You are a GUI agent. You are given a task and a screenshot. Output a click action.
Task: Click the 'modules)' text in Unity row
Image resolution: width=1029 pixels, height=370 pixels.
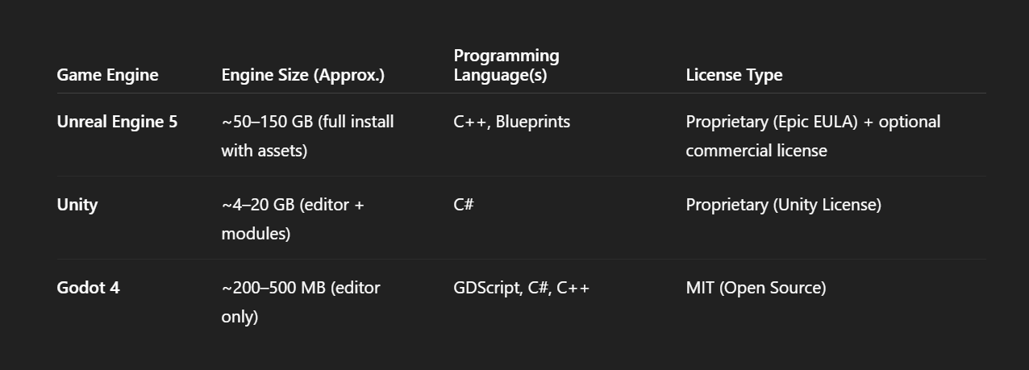coord(256,234)
